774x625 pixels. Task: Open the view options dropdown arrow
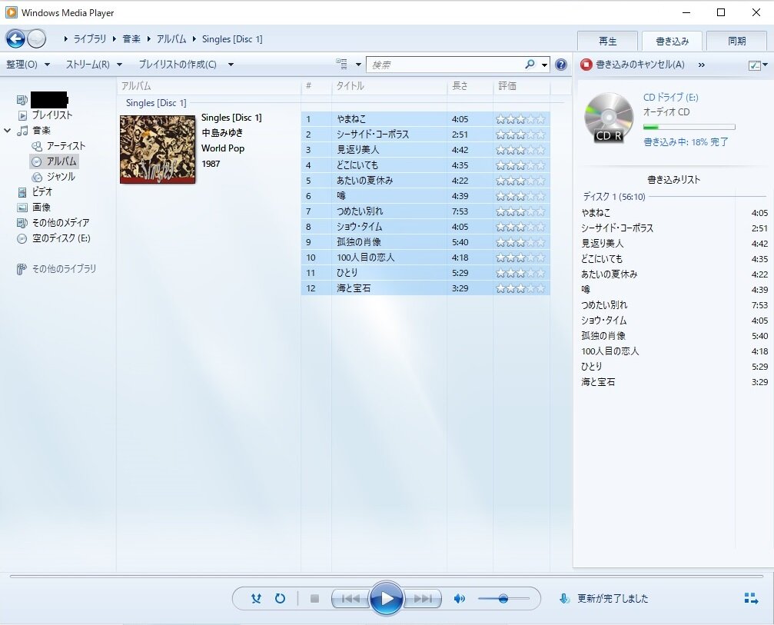click(x=358, y=65)
